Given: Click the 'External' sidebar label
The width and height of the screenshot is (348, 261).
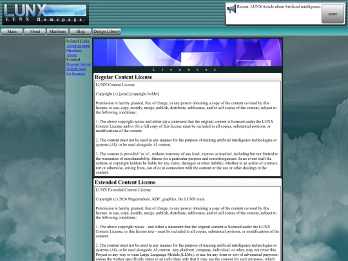Looking at the screenshot, I should 73,59.
